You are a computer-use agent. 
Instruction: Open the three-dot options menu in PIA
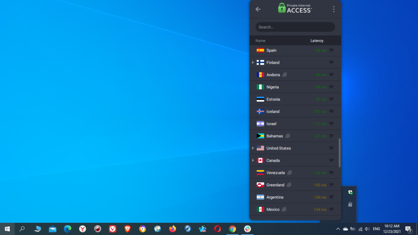pyautogui.click(x=333, y=9)
